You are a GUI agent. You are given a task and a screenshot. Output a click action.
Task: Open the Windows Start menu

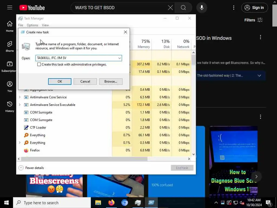[x=6, y=203]
